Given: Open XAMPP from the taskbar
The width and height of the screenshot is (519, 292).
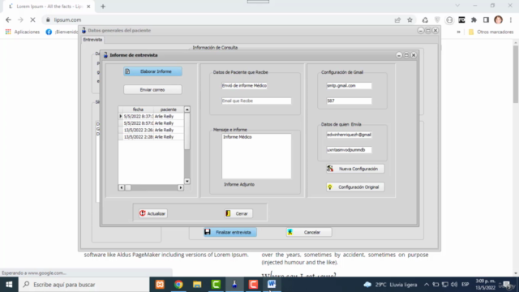Looking at the screenshot, I should [x=160, y=285].
